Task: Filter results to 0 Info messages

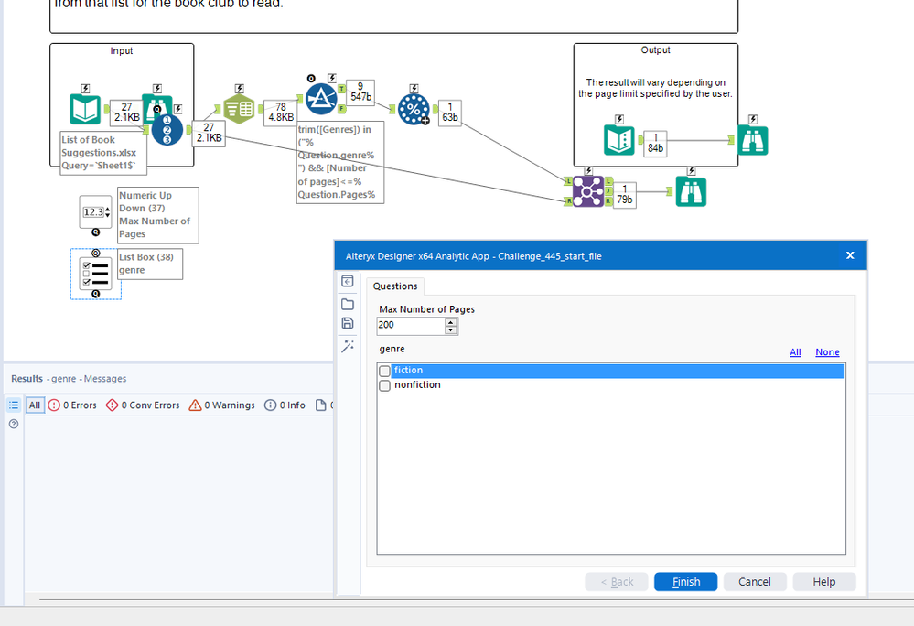Action: tap(285, 405)
